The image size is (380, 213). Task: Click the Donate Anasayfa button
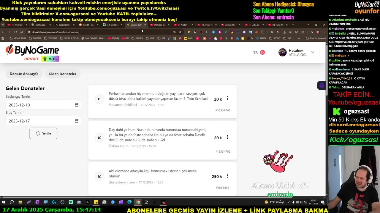click(24, 74)
